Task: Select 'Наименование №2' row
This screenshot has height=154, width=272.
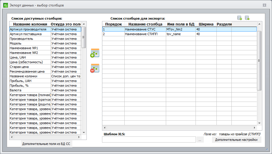Action: pos(45,53)
